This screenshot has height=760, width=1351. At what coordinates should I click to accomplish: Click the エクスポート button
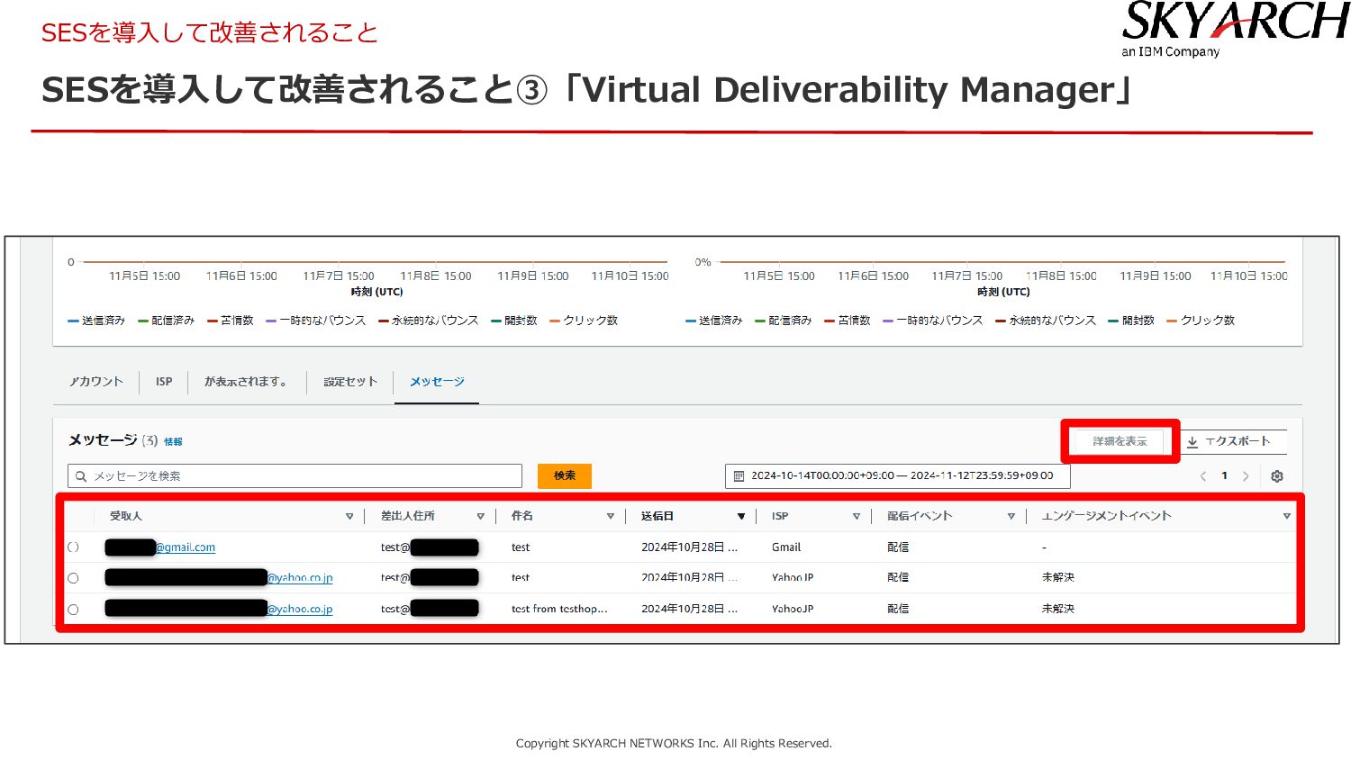pos(1233,441)
